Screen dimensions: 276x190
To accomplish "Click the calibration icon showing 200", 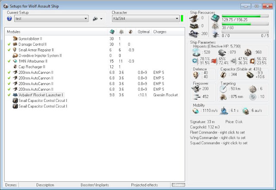I will pos(194,34).
